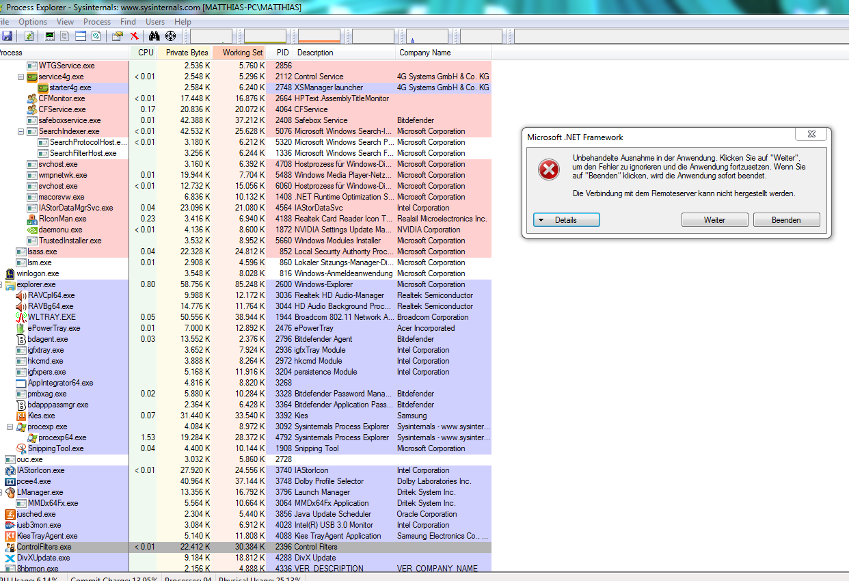
Task: Click the speaker icon of RAVCpl64.exe
Action: 21,295
